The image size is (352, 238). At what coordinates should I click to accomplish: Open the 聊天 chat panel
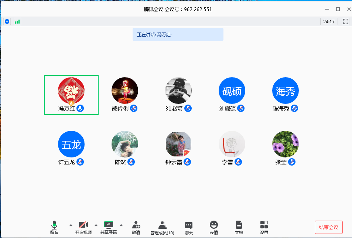tap(189, 227)
